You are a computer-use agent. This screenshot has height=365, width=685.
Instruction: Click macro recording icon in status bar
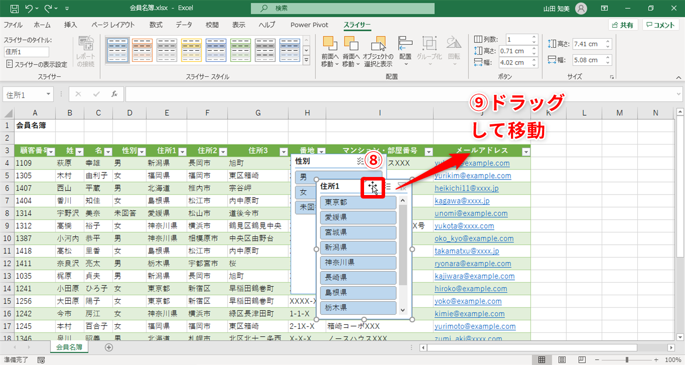pos(41,360)
